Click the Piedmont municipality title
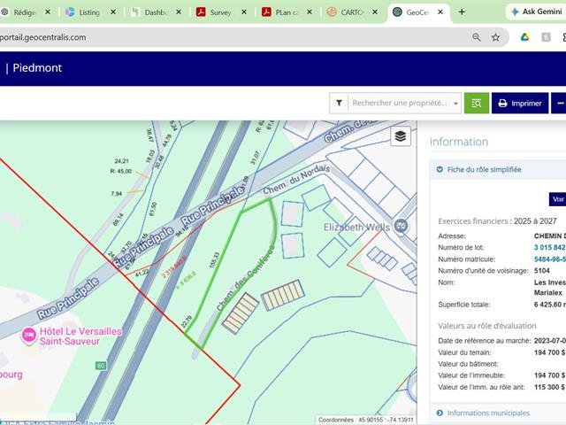Screen dimensions: 566x425 coord(37,68)
